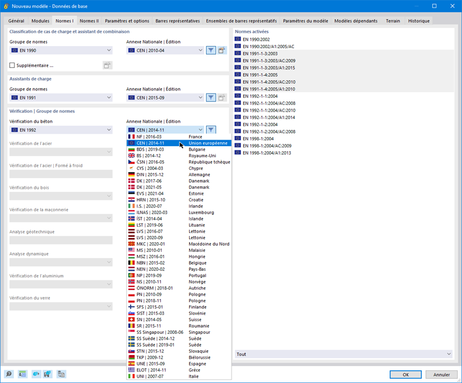The image size is (462, 383).
Task: Select SN | 2014-05 Suisse annex
Action: click(179, 319)
